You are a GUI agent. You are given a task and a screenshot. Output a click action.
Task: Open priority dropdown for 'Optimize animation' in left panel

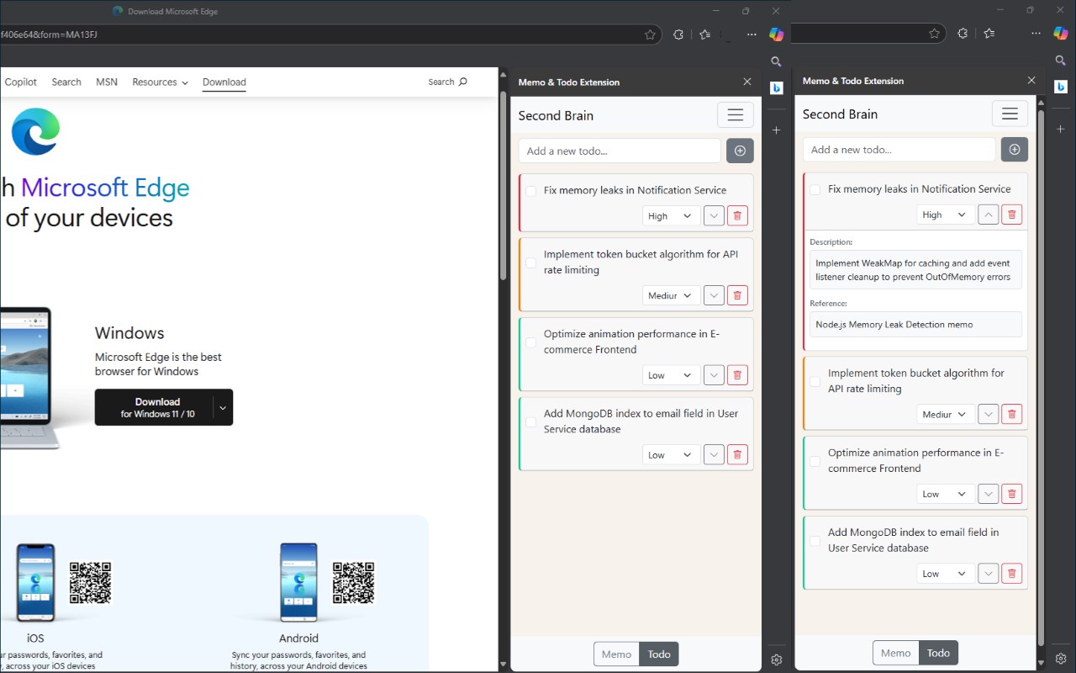click(x=671, y=375)
